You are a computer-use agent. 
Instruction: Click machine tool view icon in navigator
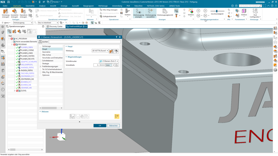pyautogui.click(x=14, y=31)
